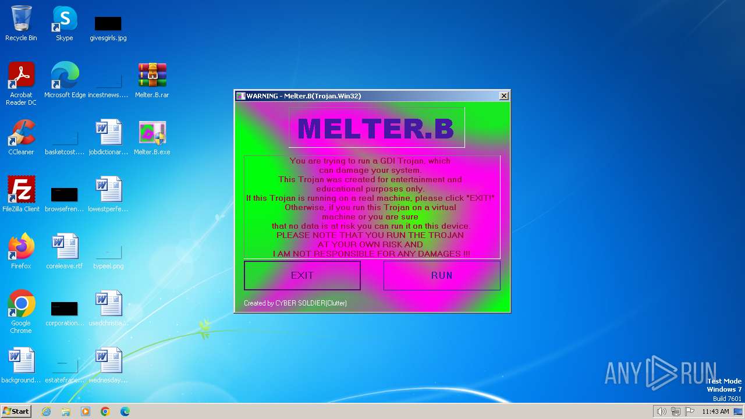This screenshot has width=745, height=419.
Task: Click the 'PLEASE NOTE THAT YOU RUN THE TROJAN' line
Action: click(370, 235)
